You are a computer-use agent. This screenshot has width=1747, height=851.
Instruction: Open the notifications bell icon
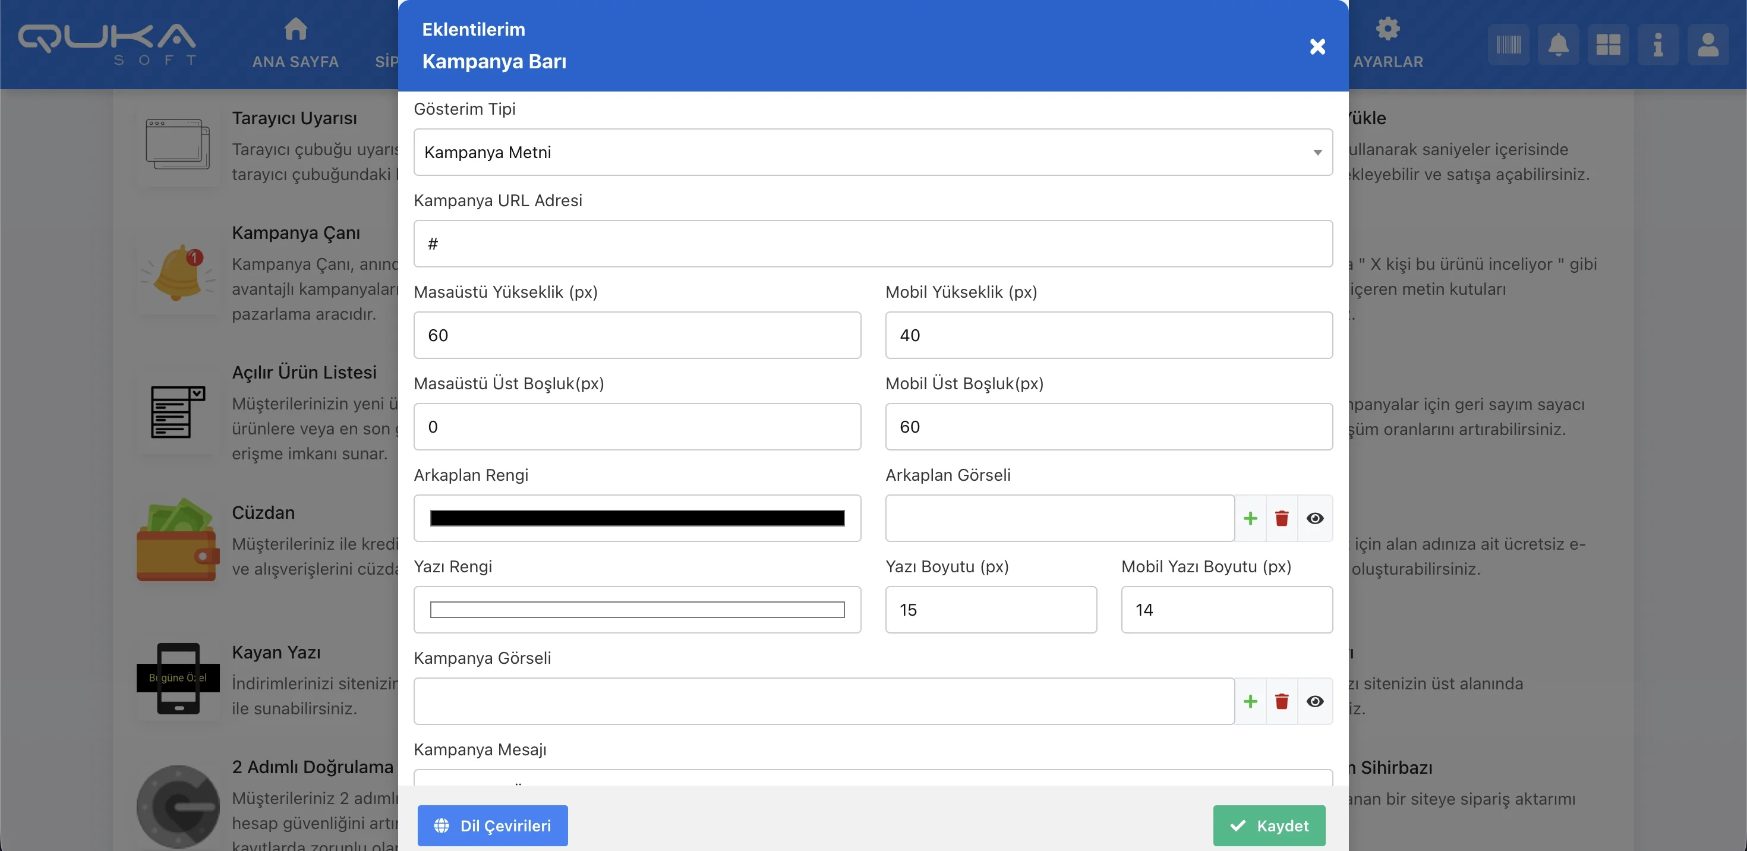[1558, 45]
